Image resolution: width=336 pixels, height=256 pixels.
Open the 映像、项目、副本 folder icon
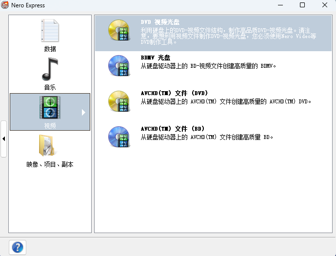[50, 146]
